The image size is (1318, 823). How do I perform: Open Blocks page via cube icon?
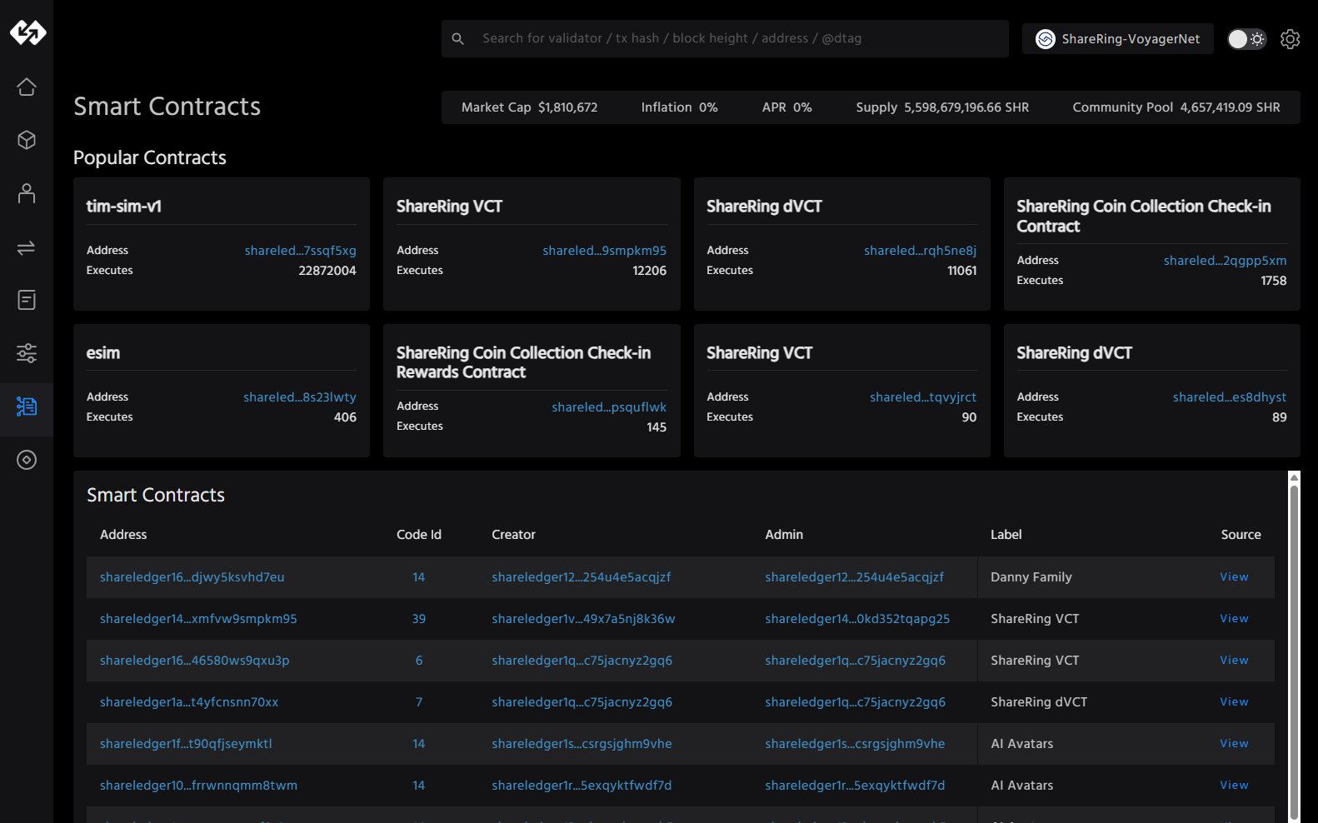pyautogui.click(x=27, y=140)
